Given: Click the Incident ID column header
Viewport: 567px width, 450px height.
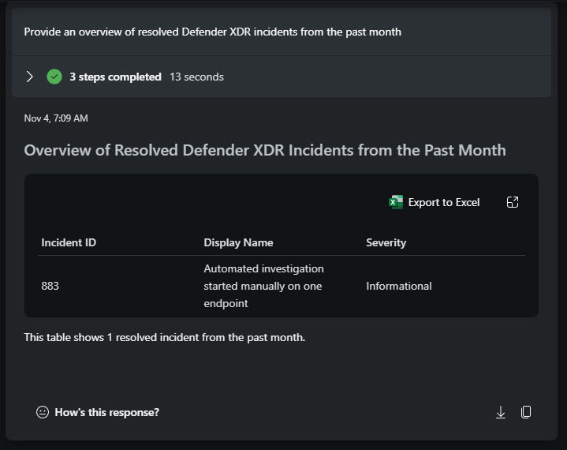Looking at the screenshot, I should point(69,242).
